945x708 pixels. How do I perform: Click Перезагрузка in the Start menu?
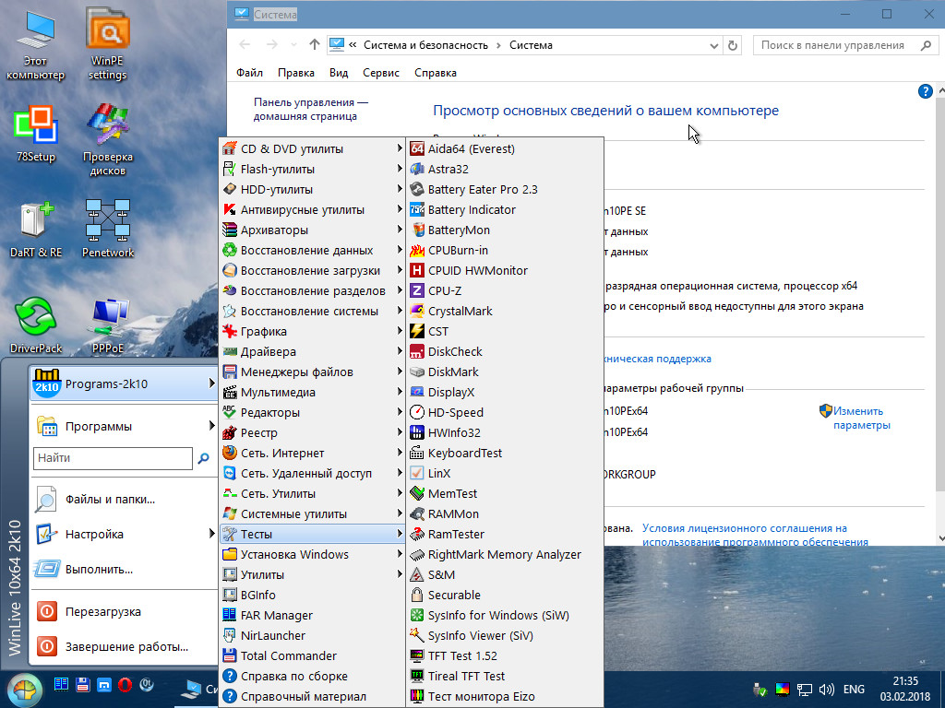click(102, 611)
